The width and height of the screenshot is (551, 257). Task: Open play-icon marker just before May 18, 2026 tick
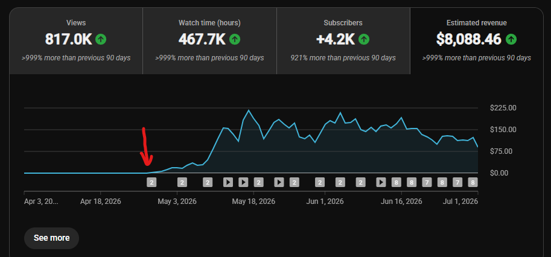coord(243,182)
